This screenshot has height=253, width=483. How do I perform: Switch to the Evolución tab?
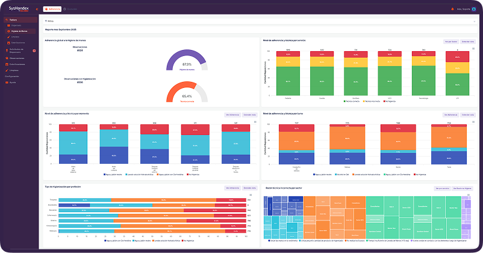(x=70, y=9)
